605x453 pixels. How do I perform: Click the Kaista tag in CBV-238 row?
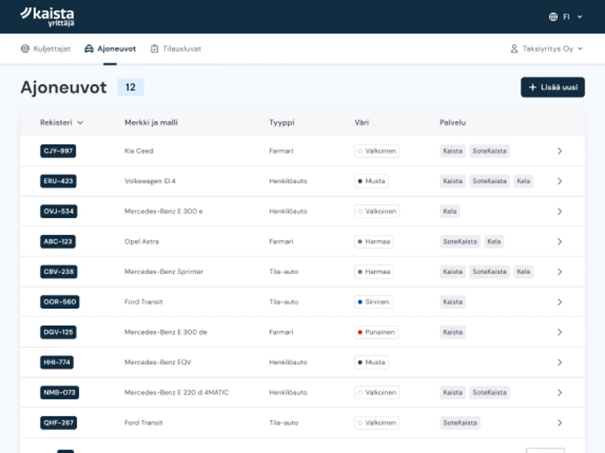coord(453,272)
